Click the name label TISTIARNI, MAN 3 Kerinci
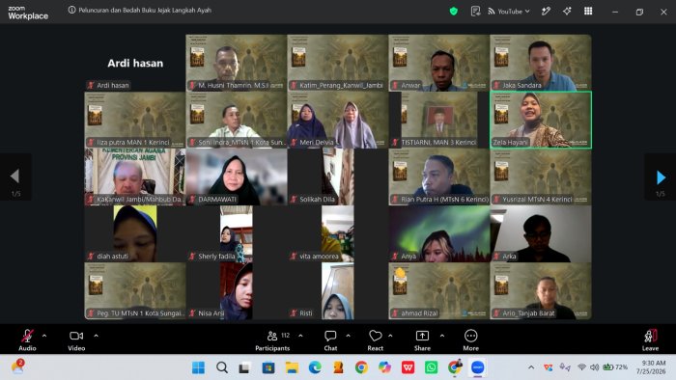This screenshot has width=676, height=380. (438, 143)
